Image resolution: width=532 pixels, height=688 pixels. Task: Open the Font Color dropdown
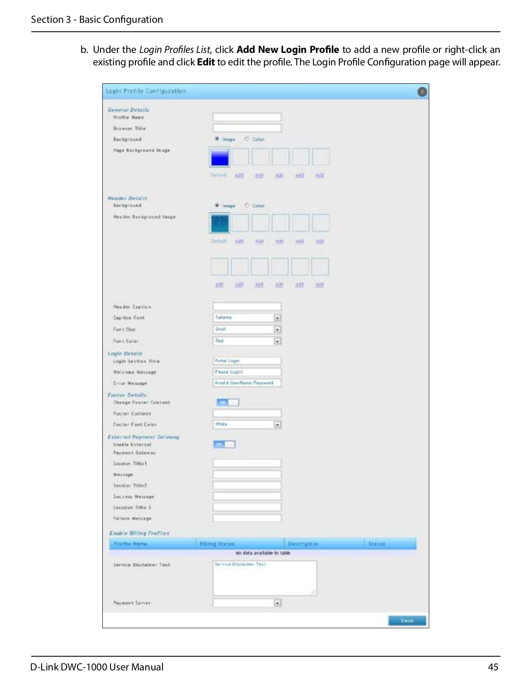(277, 341)
